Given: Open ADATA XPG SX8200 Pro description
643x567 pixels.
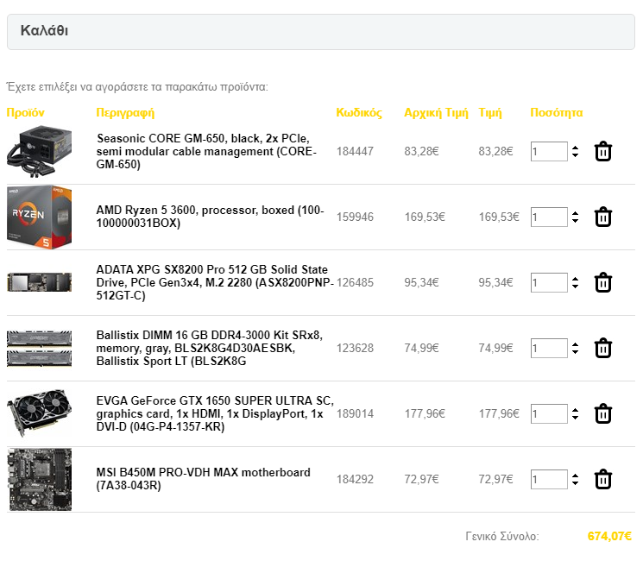Looking at the screenshot, I should click(x=215, y=282).
